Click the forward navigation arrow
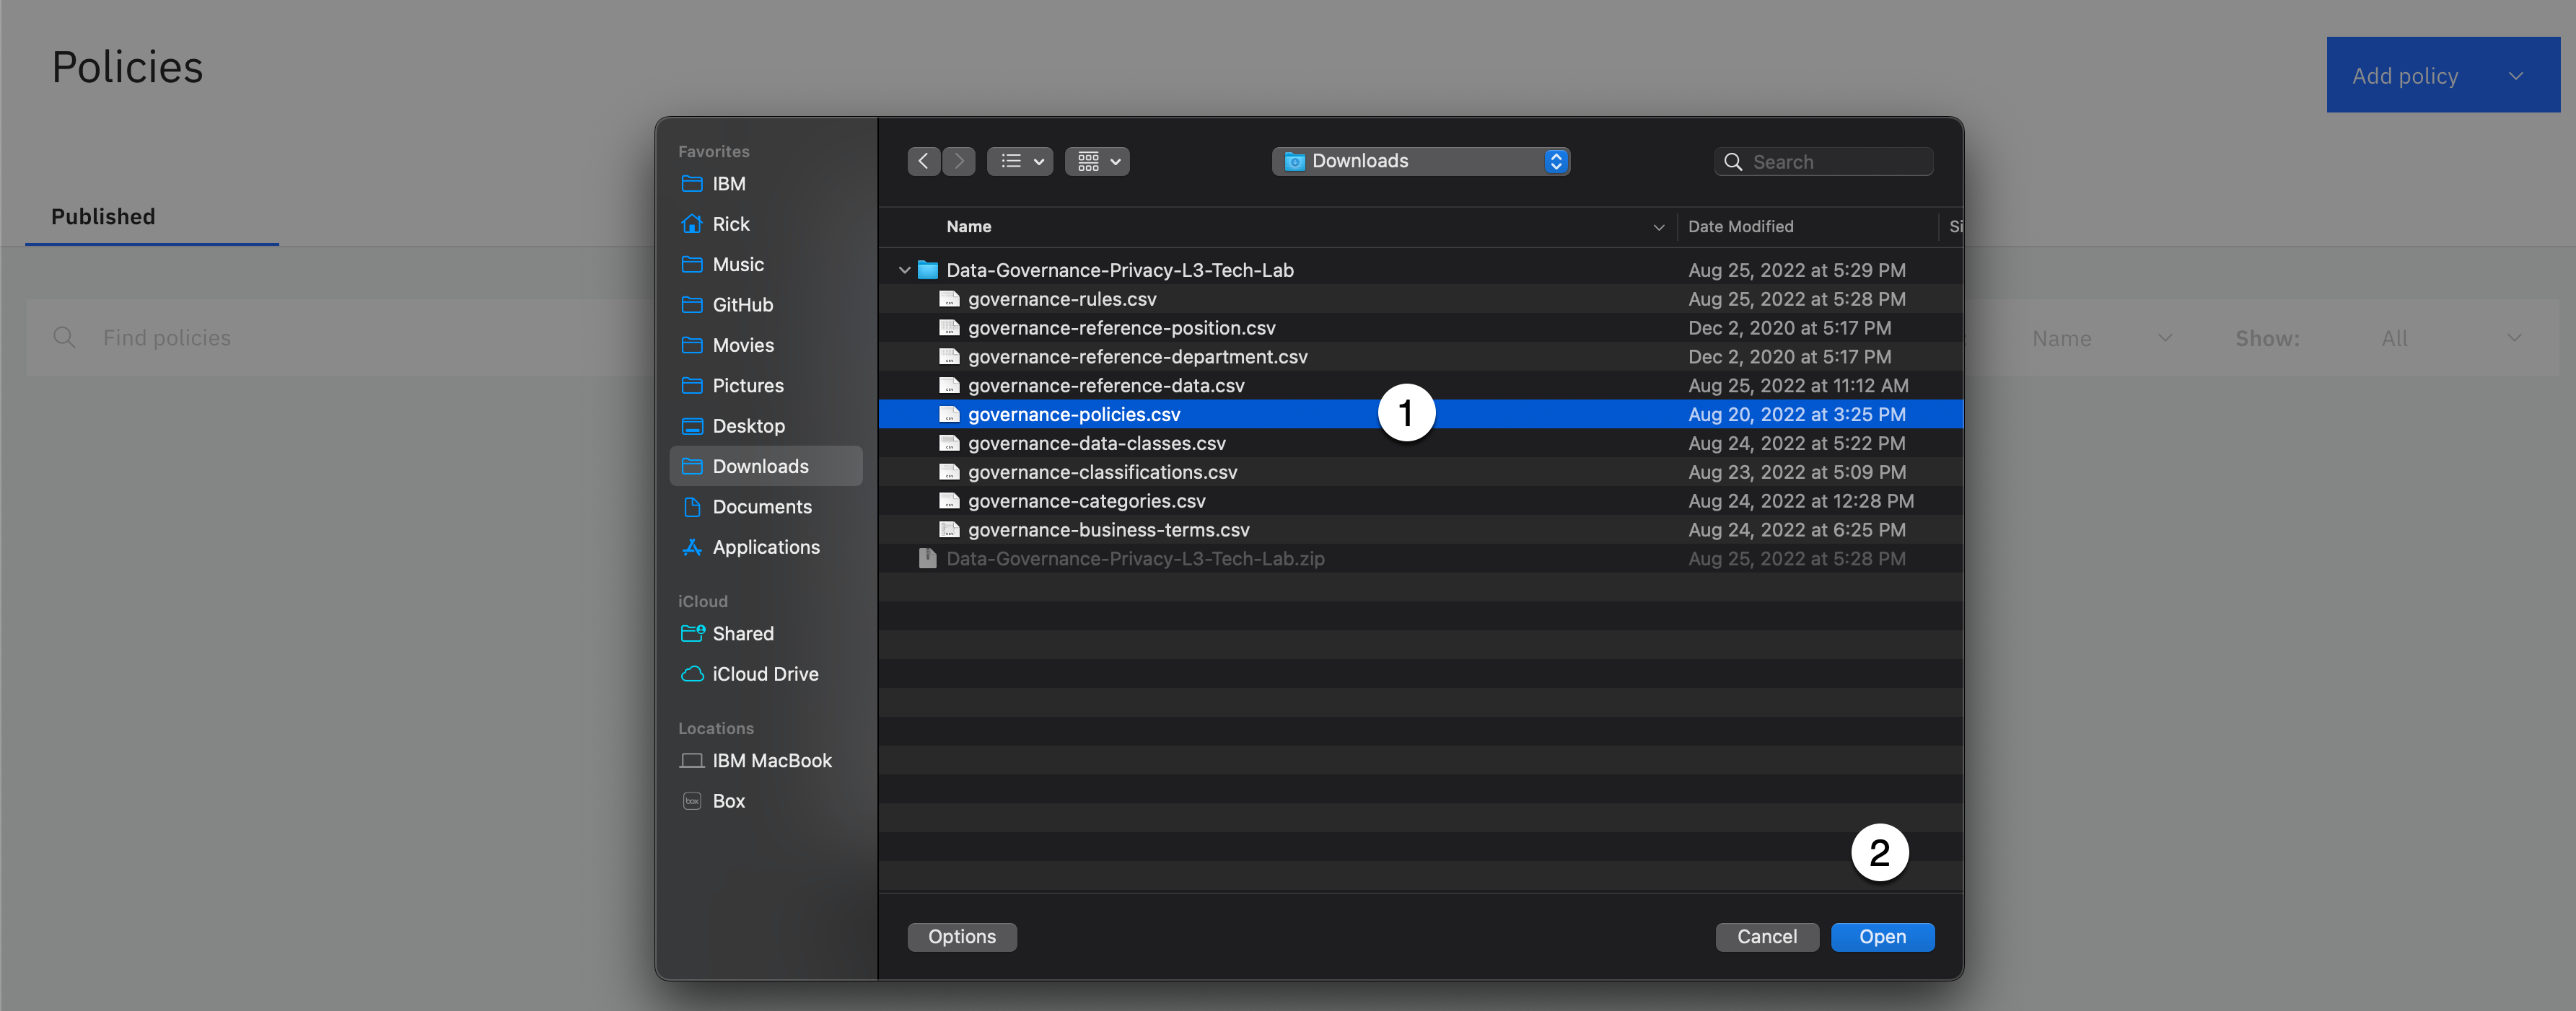The height and width of the screenshot is (1011, 2576). tap(959, 161)
